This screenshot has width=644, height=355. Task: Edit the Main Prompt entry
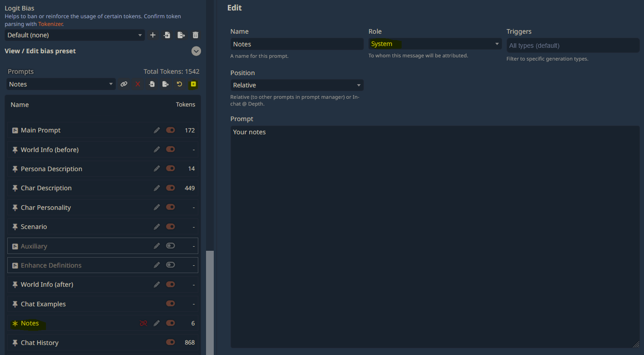click(x=157, y=130)
